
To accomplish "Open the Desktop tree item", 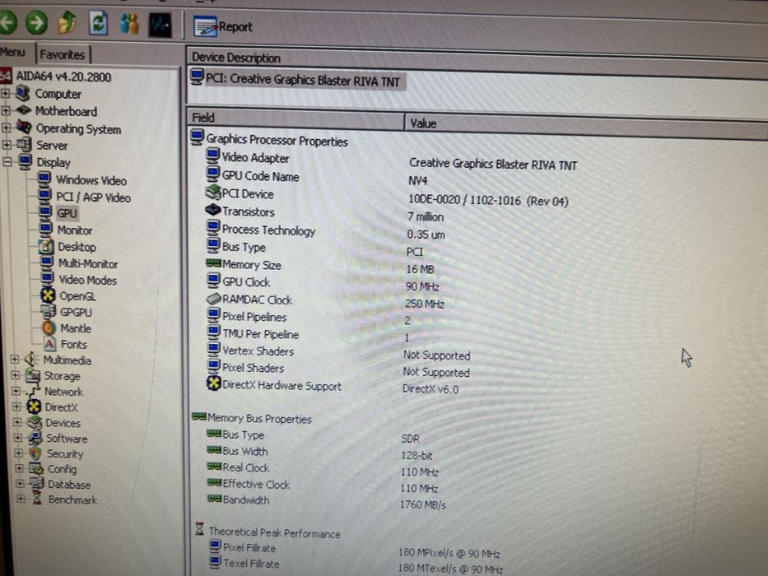I will (77, 247).
